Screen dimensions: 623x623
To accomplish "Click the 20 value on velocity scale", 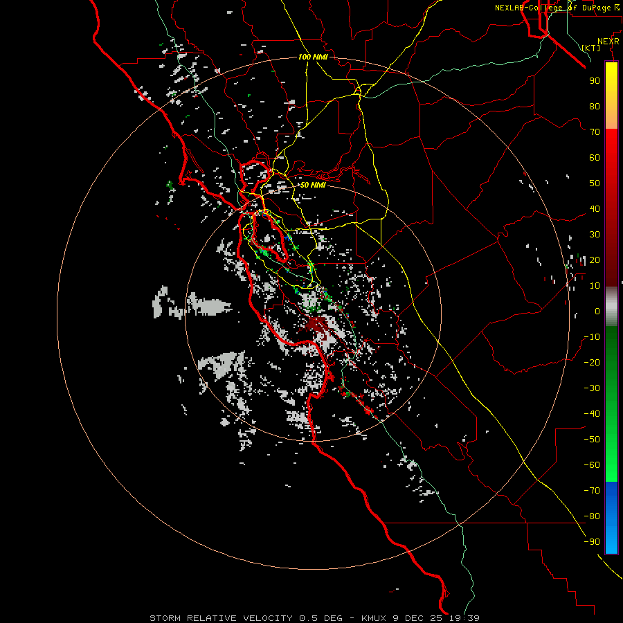I will tap(595, 260).
